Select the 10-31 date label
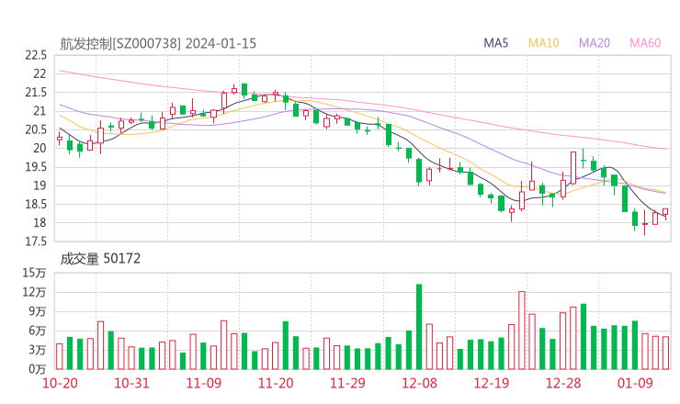680x404 pixels. (131, 383)
